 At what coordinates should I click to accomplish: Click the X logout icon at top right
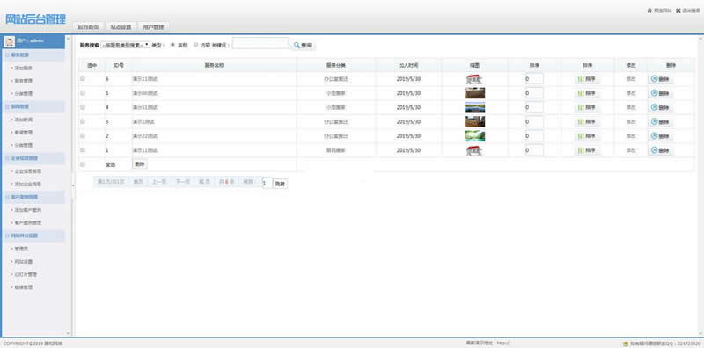tap(678, 11)
